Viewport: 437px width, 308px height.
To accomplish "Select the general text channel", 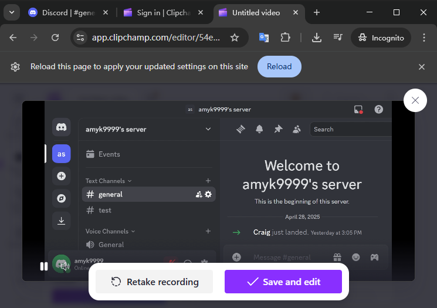I will coord(149,194).
